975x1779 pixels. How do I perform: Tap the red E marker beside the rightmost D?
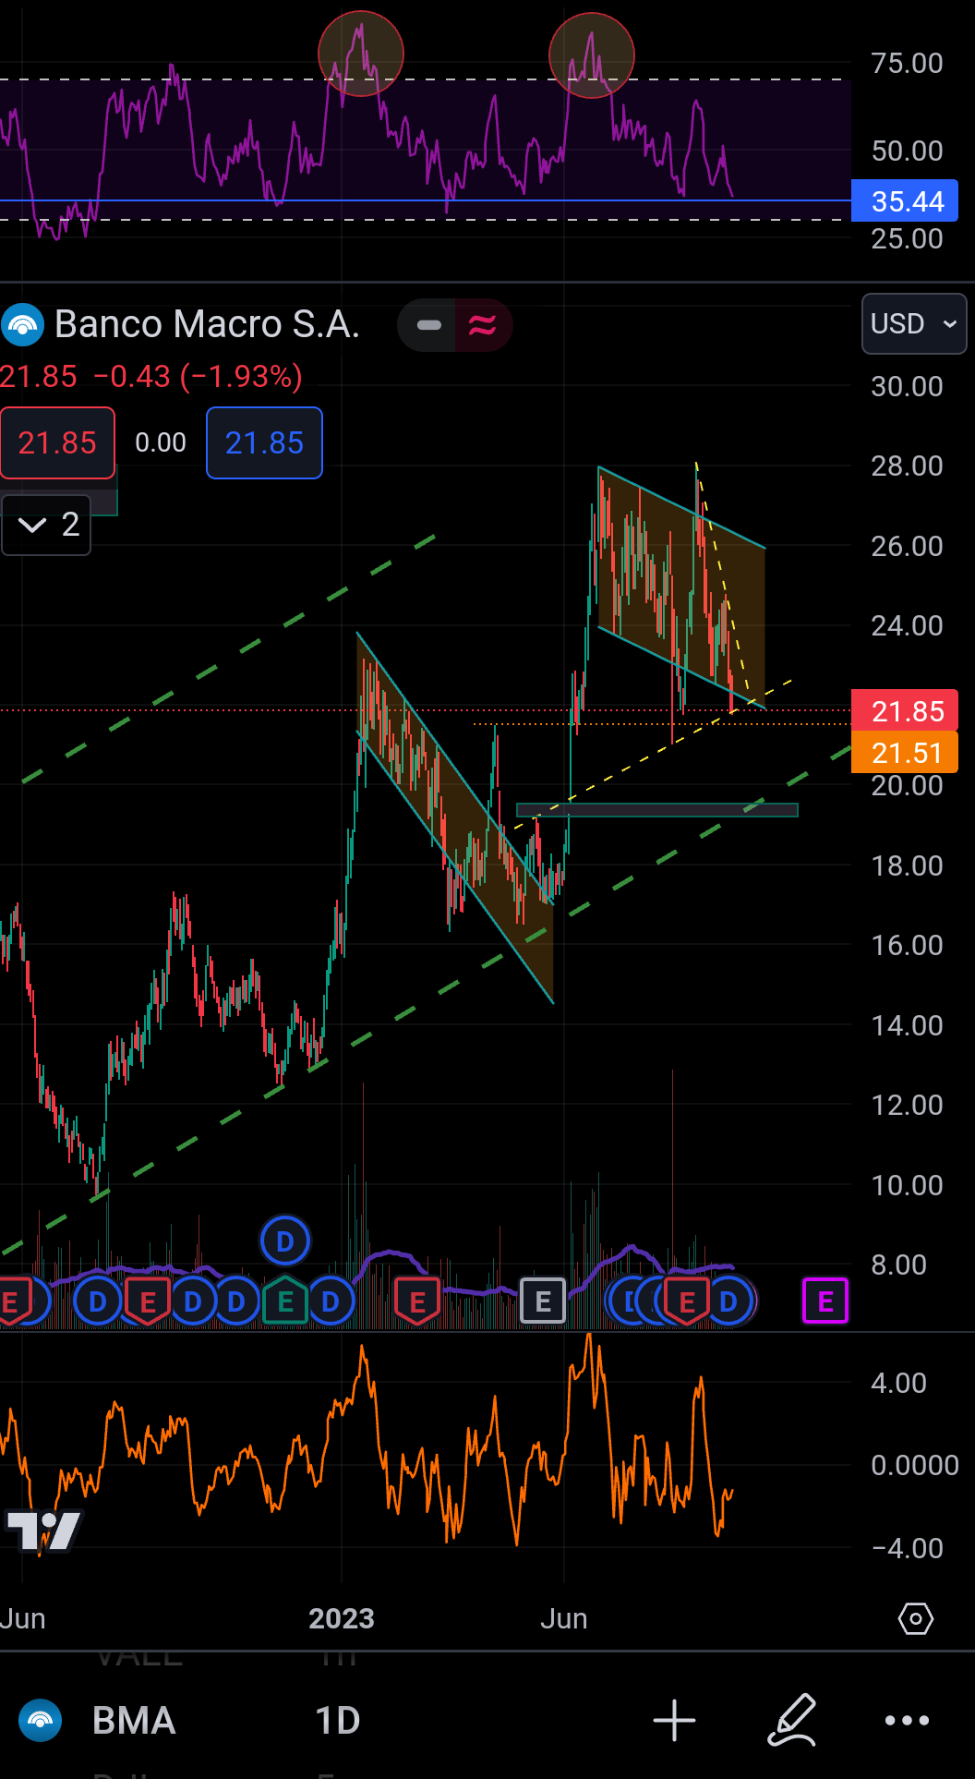pos(687,1302)
